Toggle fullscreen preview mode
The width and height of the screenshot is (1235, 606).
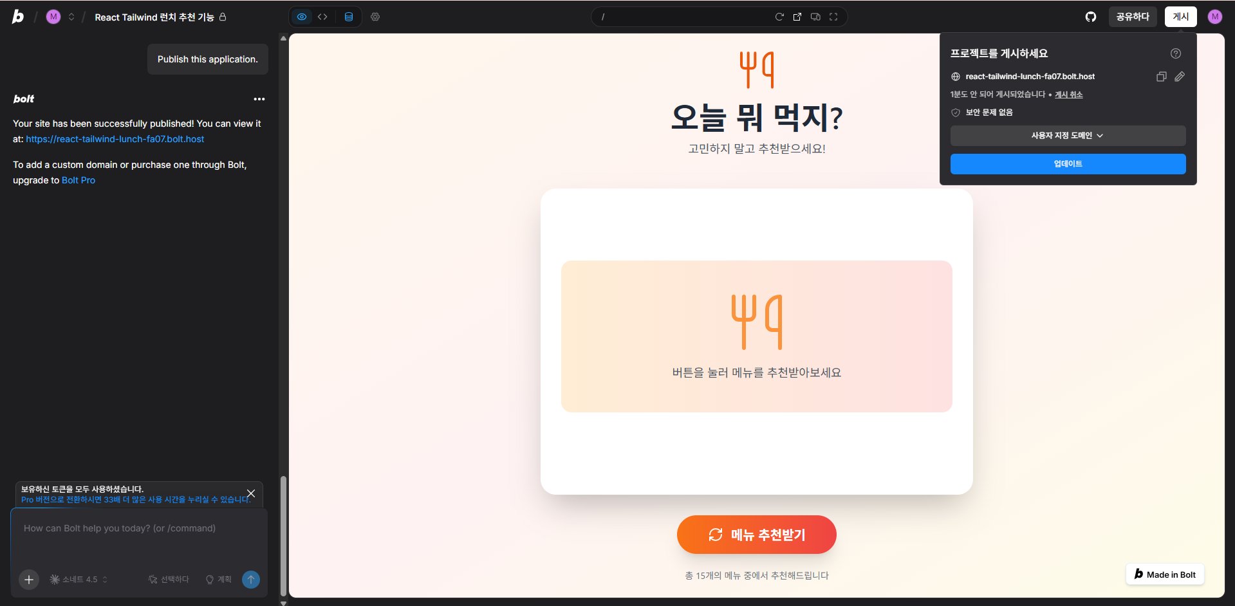[x=833, y=17]
